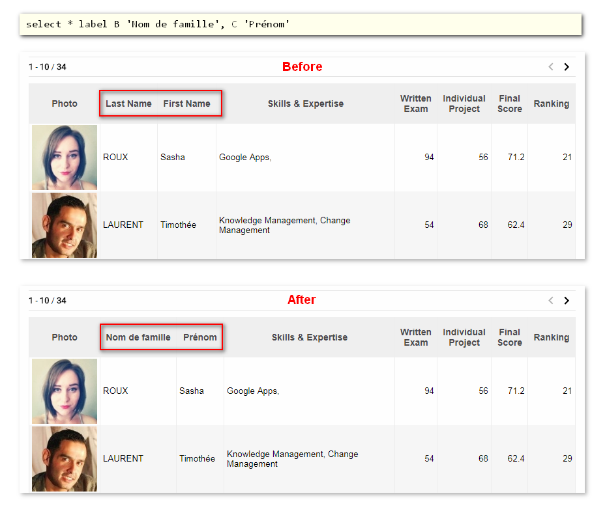Click Skills & Expertise header in Before table

pos(305,104)
